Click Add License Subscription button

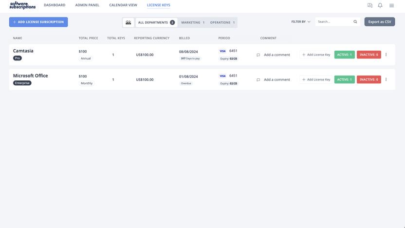point(38,22)
